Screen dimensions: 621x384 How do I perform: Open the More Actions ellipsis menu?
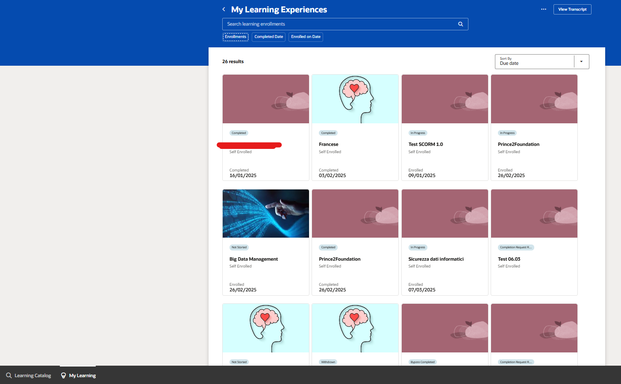point(543,9)
